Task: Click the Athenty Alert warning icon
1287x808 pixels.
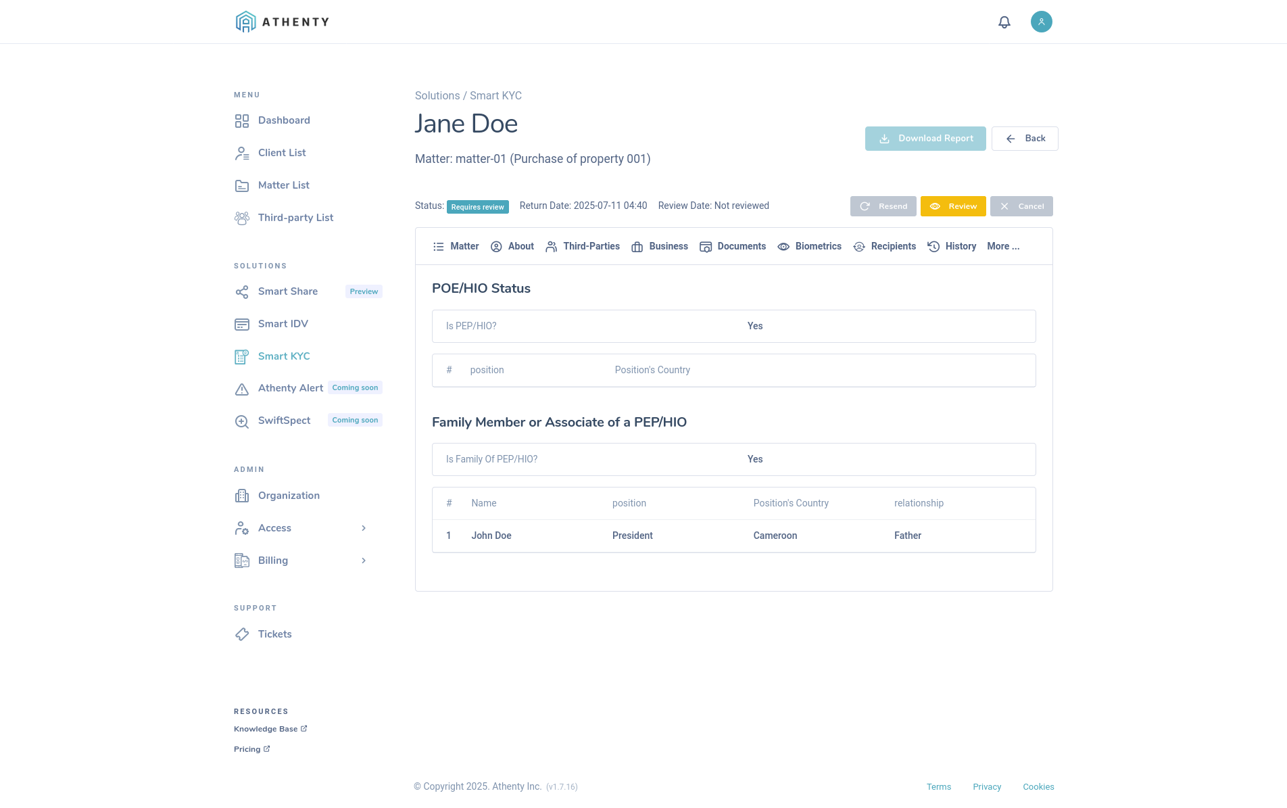Action: (242, 388)
